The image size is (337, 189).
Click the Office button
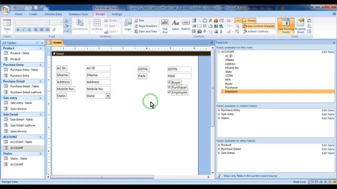pyautogui.click(x=6, y=9)
